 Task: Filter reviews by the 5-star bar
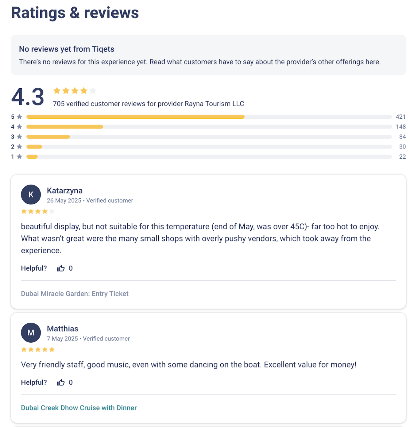(x=209, y=117)
